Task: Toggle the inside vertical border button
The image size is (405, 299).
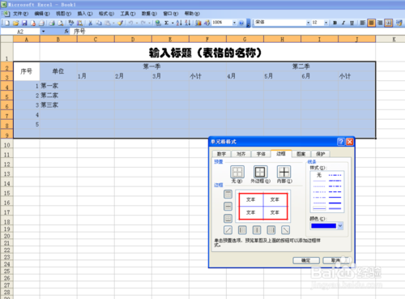Action: click(x=257, y=230)
